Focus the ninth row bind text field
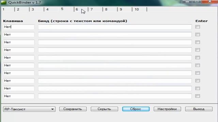Screen dimensions: 218x122 coord(115,88)
